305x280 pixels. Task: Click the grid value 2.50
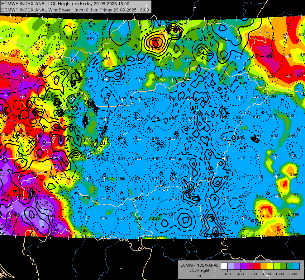(278, 216)
